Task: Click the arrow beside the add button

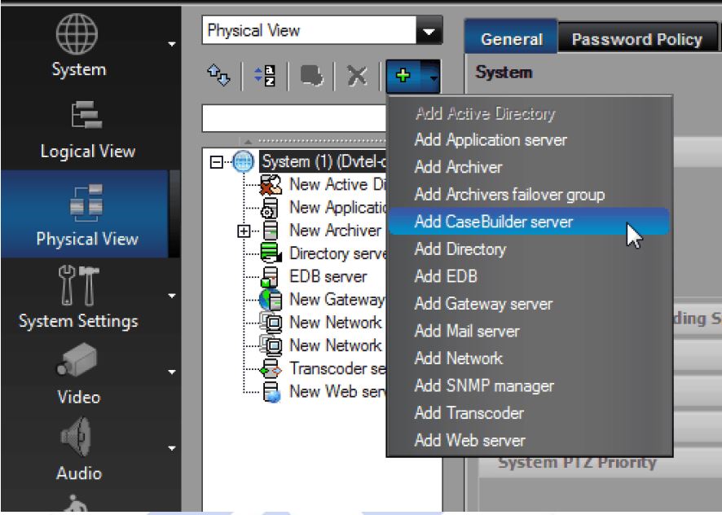Action: (433, 79)
